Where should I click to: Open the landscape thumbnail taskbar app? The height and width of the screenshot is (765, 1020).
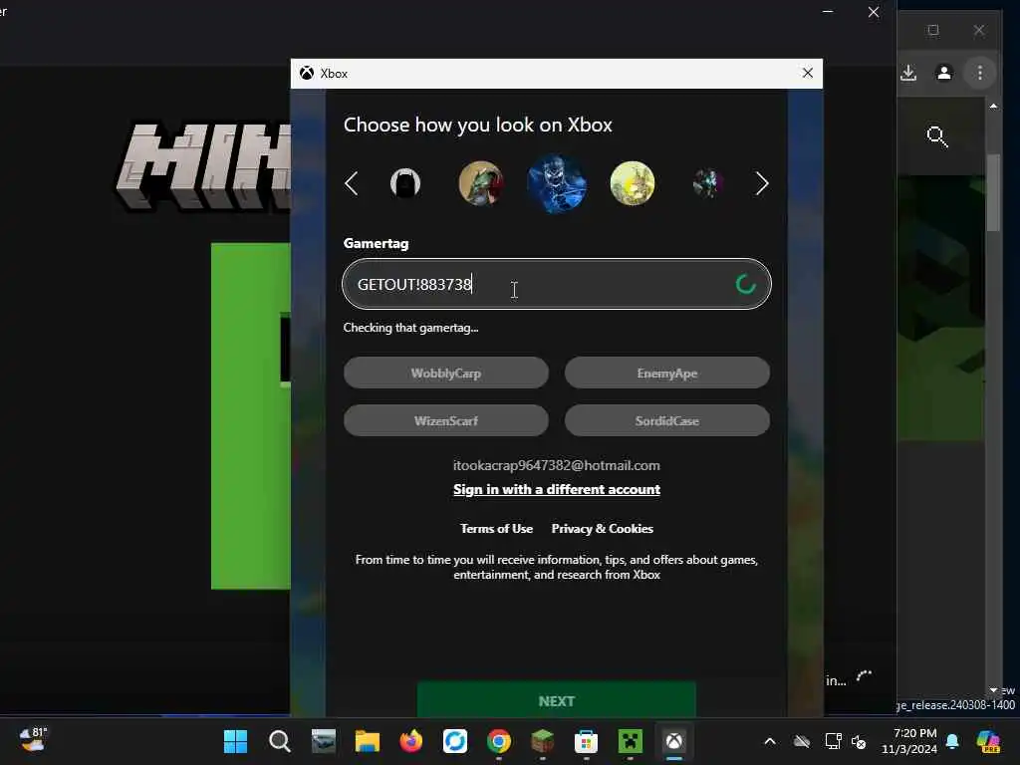pyautogui.click(x=324, y=741)
